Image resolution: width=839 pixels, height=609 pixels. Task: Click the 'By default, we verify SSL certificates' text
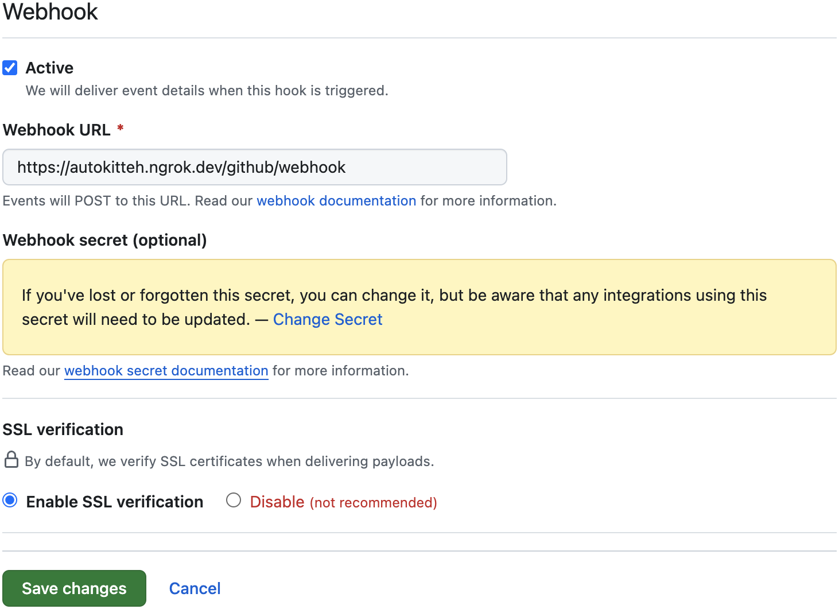tap(230, 461)
